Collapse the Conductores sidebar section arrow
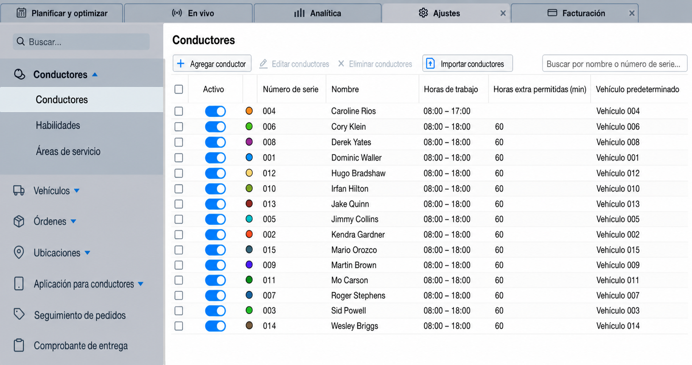The width and height of the screenshot is (692, 365). pos(95,75)
